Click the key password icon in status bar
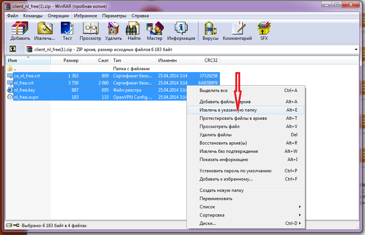365x235 pixels. point(16,225)
